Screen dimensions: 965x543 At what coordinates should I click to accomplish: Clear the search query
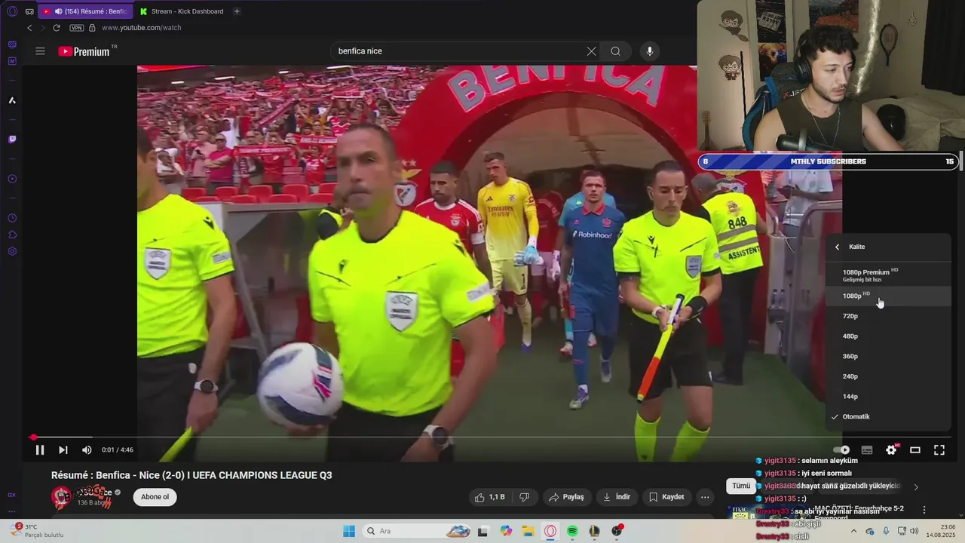tap(591, 51)
